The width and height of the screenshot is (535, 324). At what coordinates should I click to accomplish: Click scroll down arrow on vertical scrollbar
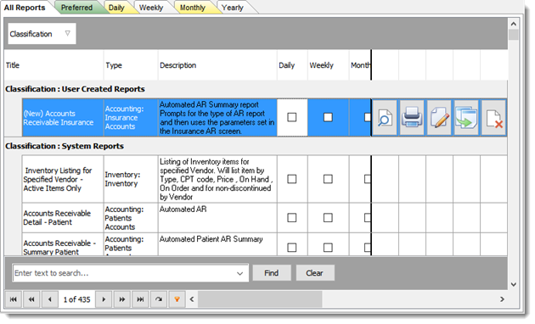tap(513, 284)
